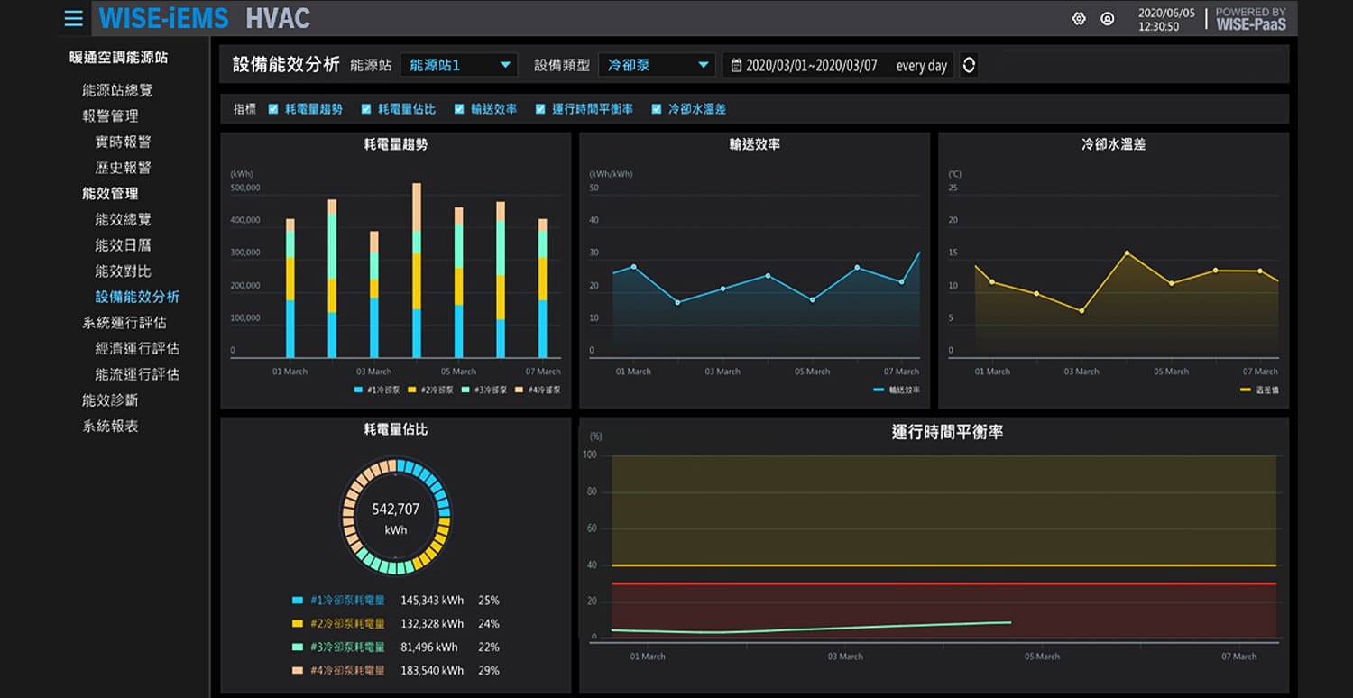Click the yellow threshold line at 40%
This screenshot has width=1353, height=698.
point(943,565)
